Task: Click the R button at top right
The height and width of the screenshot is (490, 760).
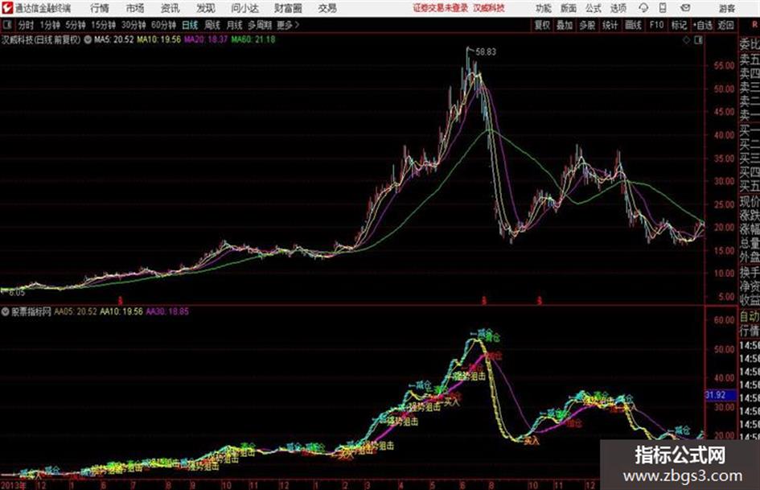Action: pos(755,25)
